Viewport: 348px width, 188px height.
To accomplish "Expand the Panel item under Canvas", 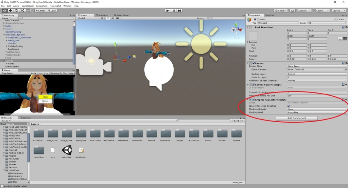I will [7, 63].
